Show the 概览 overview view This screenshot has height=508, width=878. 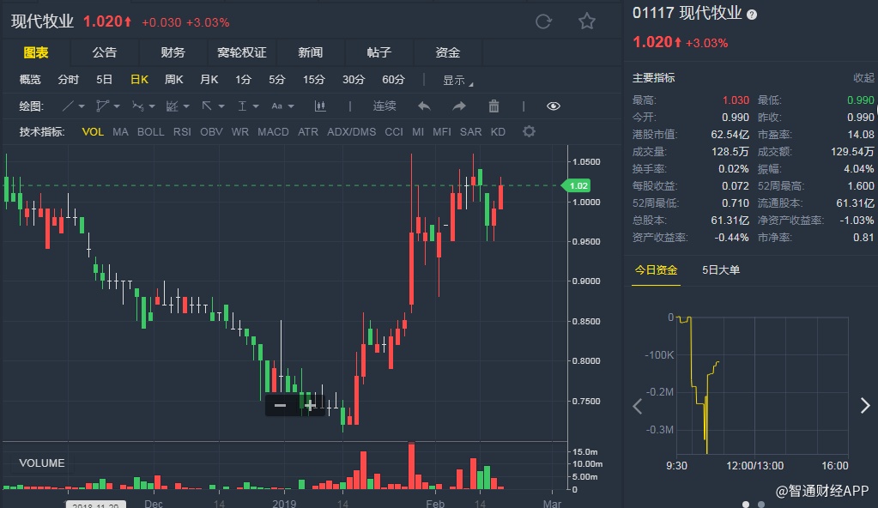pyautogui.click(x=30, y=80)
